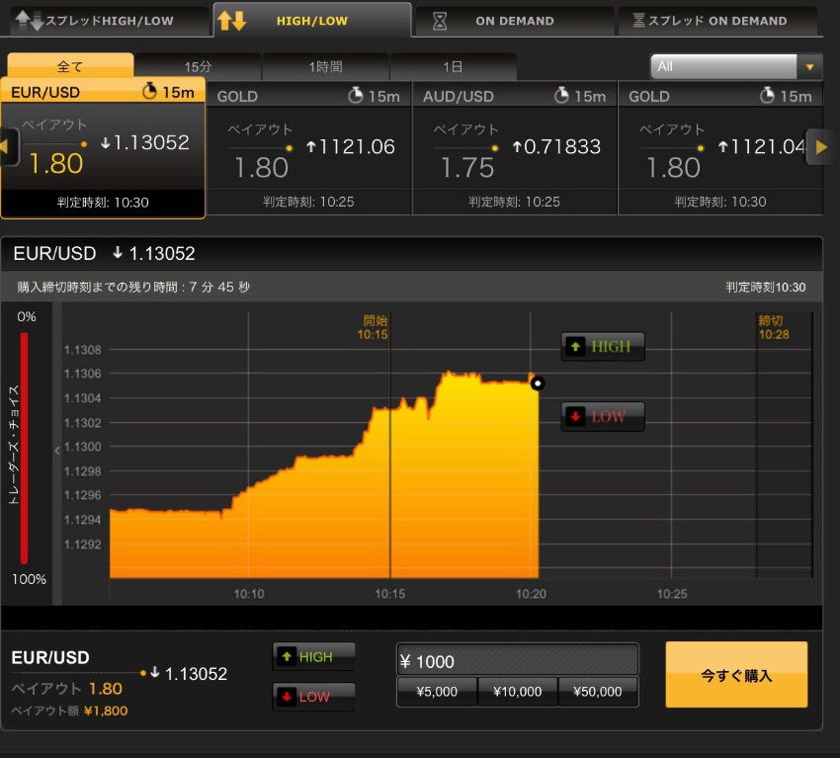Set investment amount to ¥50,000
Viewport: 840px width, 758px height.
coord(598,692)
